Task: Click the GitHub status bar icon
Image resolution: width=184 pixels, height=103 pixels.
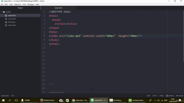Action: (x=170, y=96)
